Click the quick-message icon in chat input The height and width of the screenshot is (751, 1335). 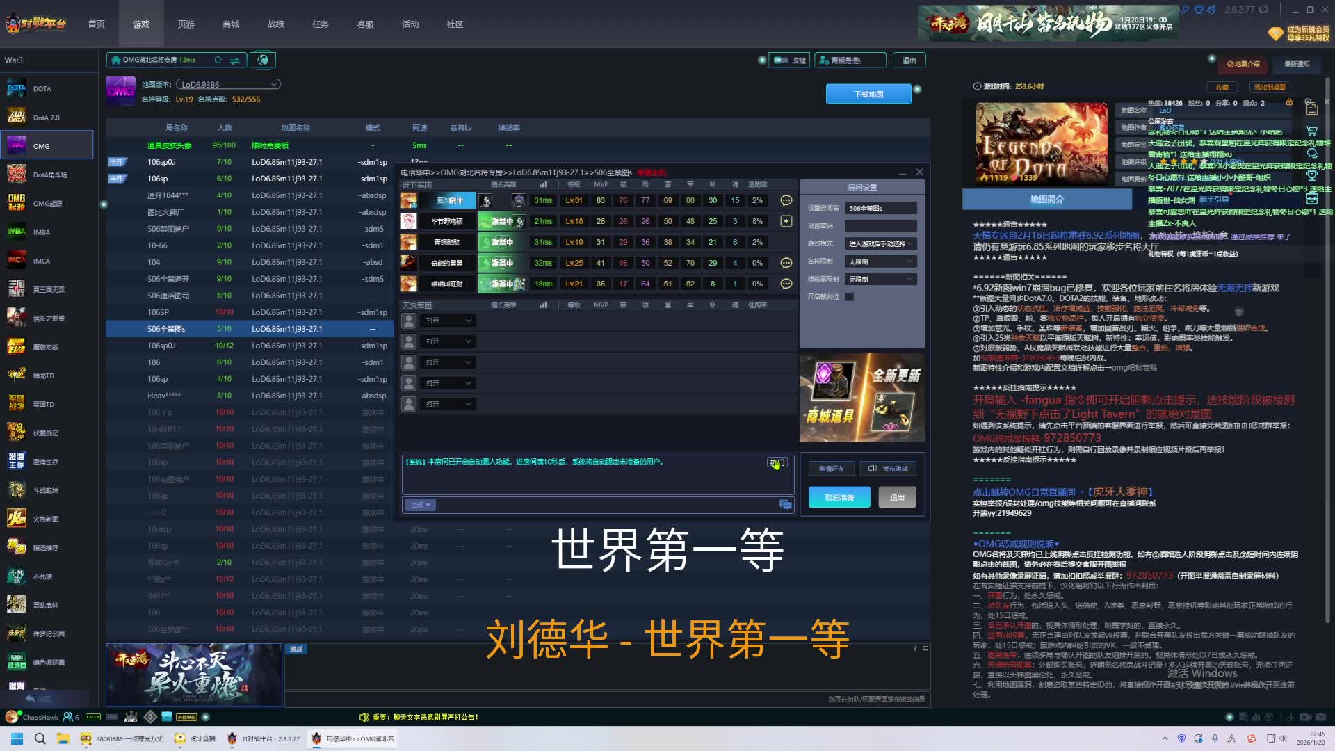coord(786,504)
